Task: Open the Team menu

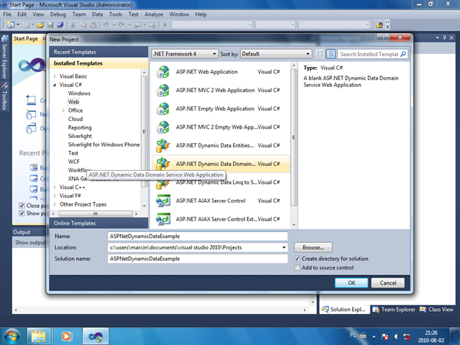Action: [x=79, y=14]
